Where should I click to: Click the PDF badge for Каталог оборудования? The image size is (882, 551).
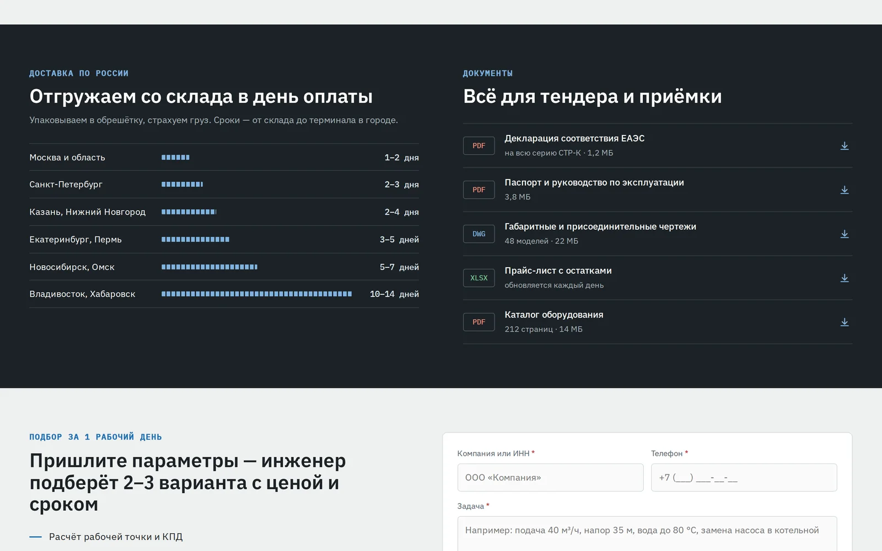pyautogui.click(x=478, y=322)
